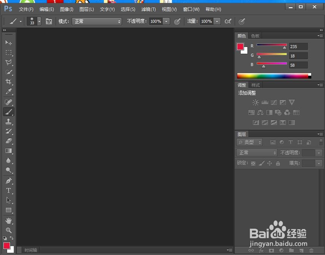Viewport: 325px width, 255px height.
Task: Swap foreground and background colors
Action: tap(12, 238)
